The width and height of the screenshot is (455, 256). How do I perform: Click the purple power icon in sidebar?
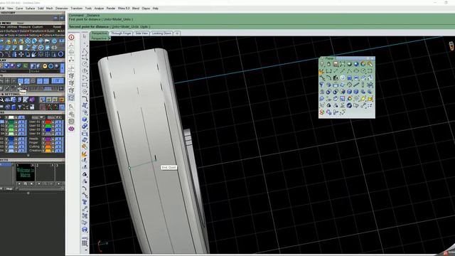(x=71, y=129)
